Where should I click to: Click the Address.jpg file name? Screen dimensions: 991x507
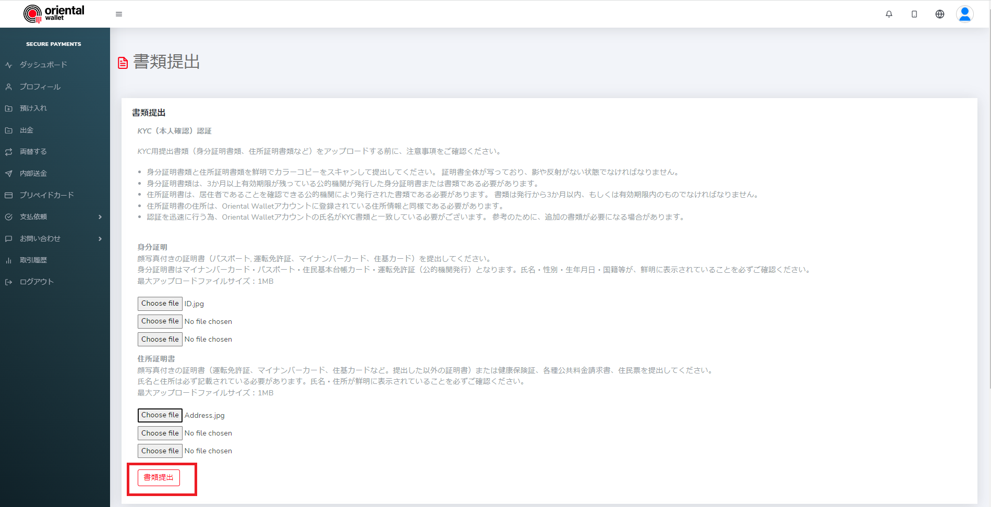204,415
